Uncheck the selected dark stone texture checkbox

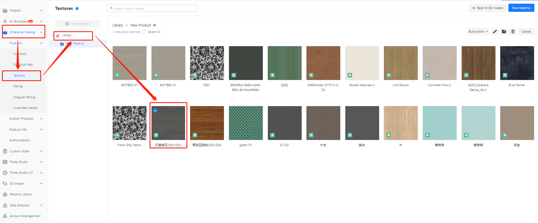point(155,110)
